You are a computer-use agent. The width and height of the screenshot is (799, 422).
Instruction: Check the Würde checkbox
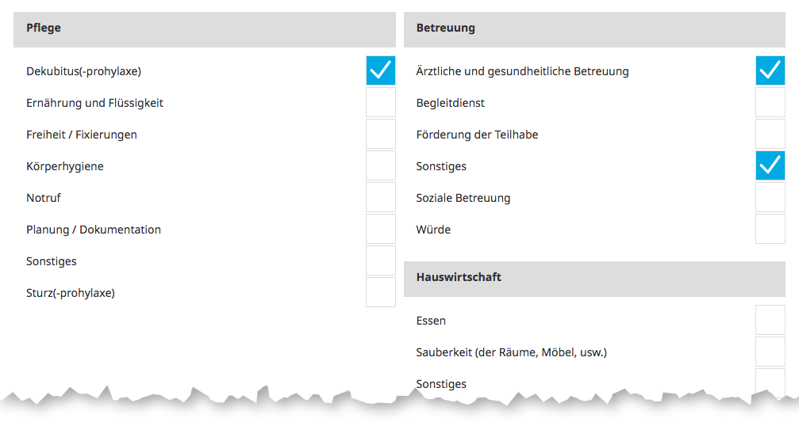tap(770, 229)
